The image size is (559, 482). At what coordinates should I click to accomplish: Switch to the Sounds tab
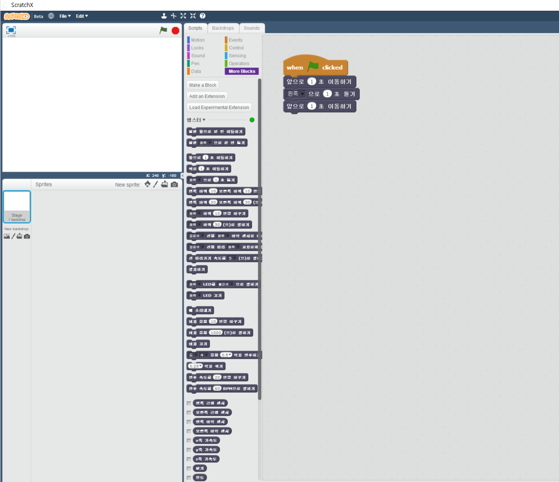[252, 28]
